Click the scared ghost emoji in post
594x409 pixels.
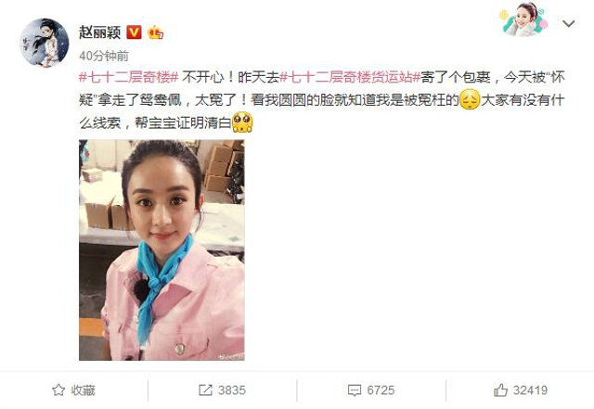click(242, 121)
